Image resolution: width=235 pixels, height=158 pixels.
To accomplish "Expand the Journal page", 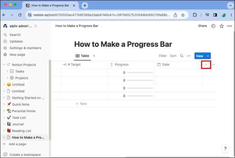I will coord(4,124).
